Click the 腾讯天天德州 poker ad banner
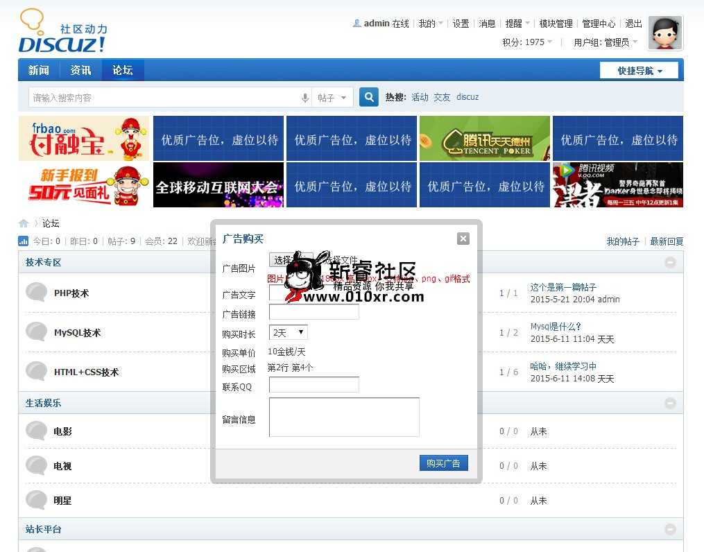 tap(484, 139)
